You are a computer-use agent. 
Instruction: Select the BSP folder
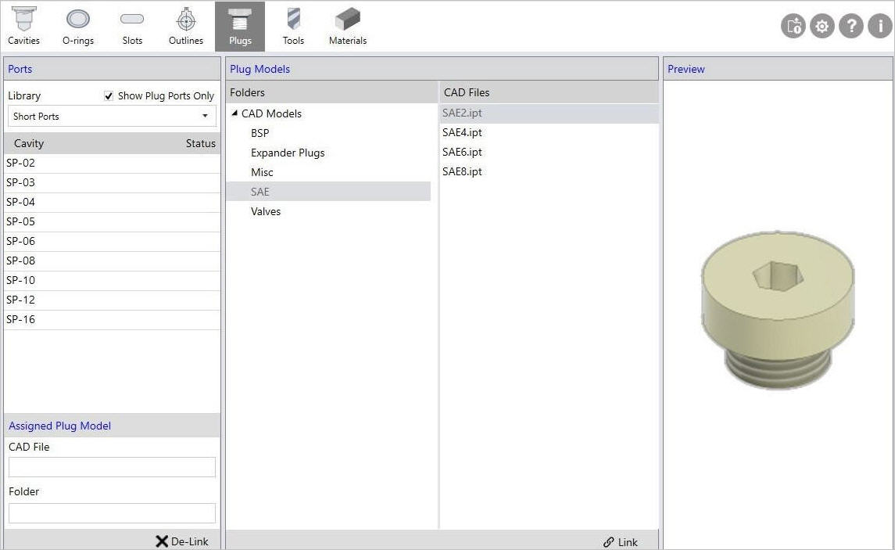click(260, 133)
